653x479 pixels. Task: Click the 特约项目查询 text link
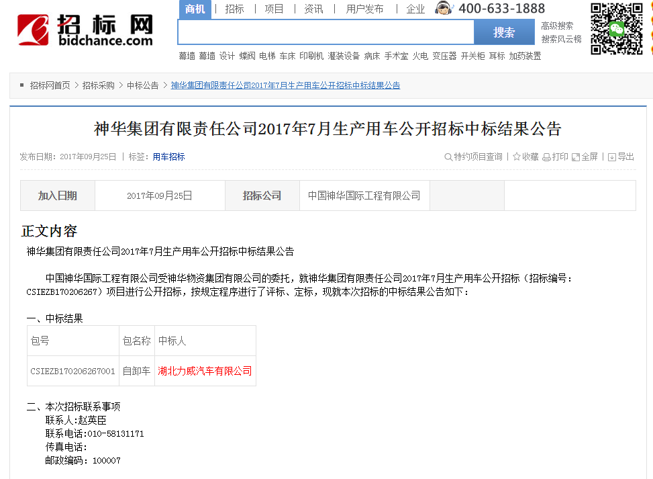click(x=478, y=157)
